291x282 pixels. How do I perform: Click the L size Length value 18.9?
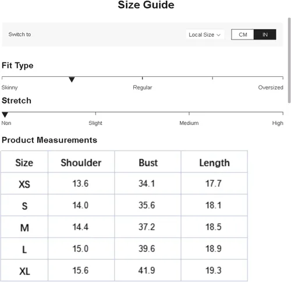(214, 249)
